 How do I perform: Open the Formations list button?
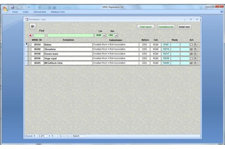[166, 27]
